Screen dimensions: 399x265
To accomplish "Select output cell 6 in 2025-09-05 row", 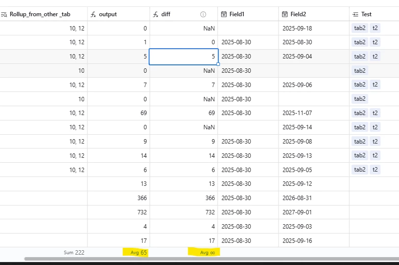I will [118, 170].
